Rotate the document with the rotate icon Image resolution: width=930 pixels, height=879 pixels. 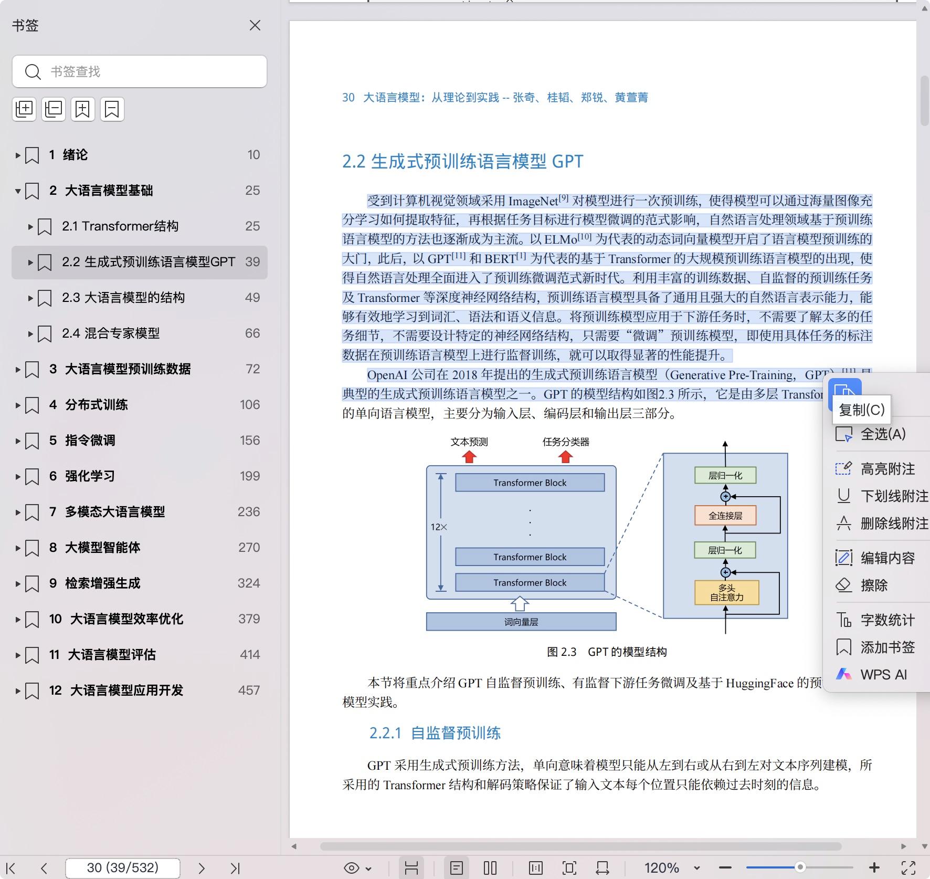602,868
